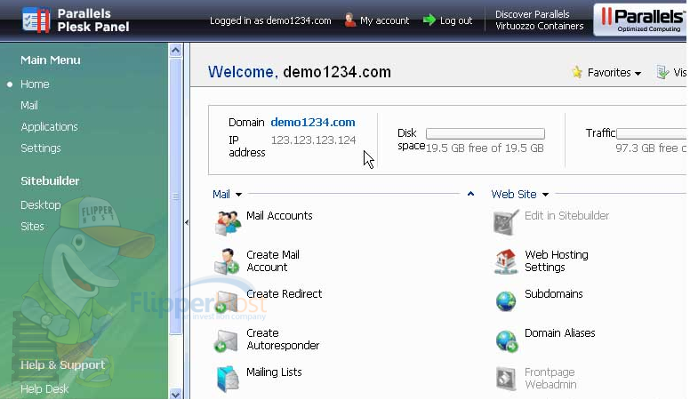Click the Domain Aliases globe icon
Viewport: 690px width, 400px height.
pyautogui.click(x=507, y=341)
